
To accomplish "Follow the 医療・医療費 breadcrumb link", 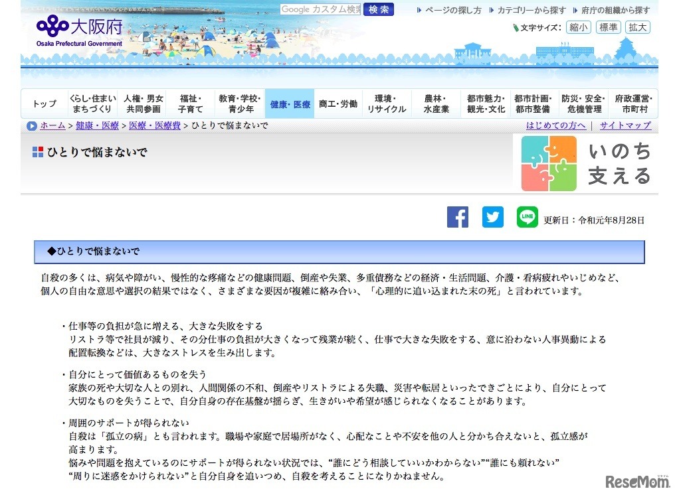I will 155,125.
